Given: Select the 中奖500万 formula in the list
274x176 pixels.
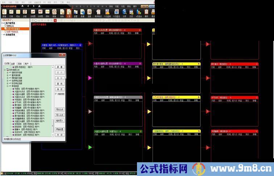Looking at the screenshot, I should 26,132.
